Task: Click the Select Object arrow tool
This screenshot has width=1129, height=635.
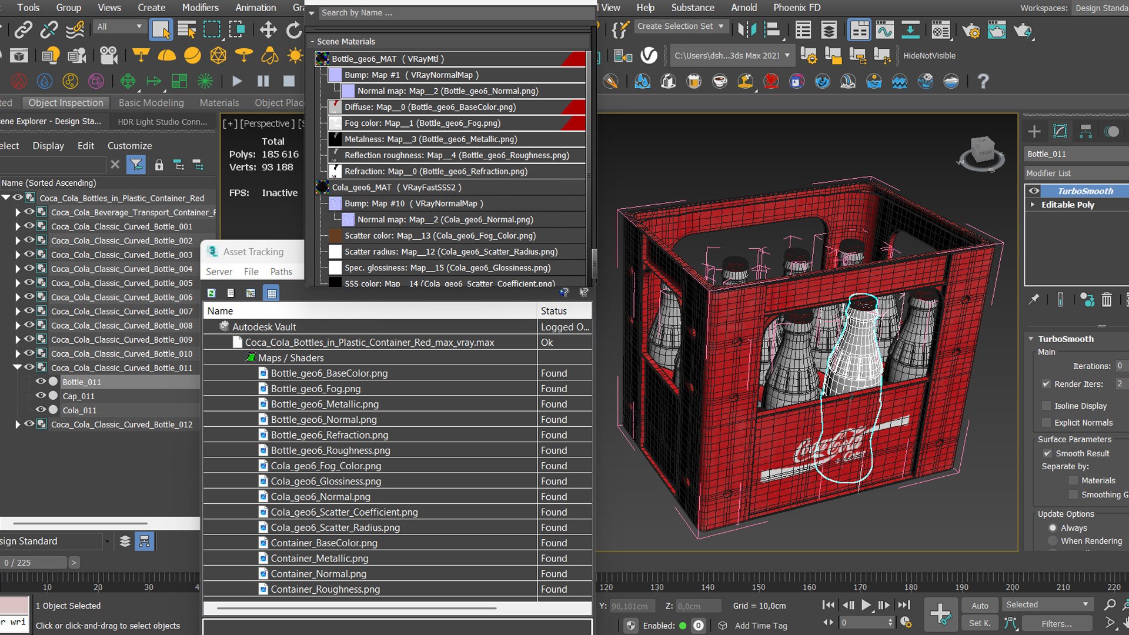Action: pos(161,29)
